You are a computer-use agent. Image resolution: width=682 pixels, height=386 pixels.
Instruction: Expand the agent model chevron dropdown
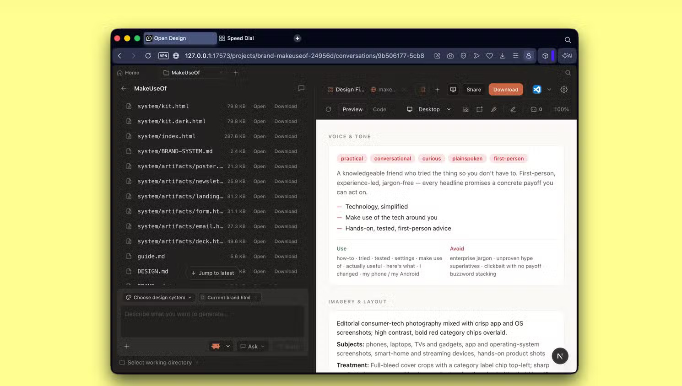point(228,346)
